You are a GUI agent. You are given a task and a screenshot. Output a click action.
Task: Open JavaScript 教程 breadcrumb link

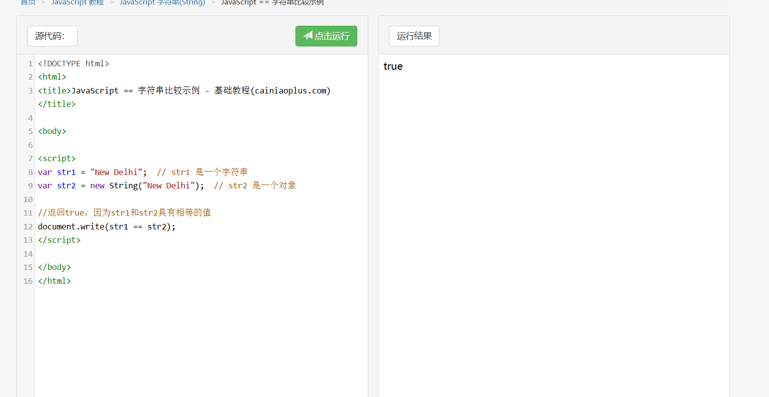tap(78, 2)
